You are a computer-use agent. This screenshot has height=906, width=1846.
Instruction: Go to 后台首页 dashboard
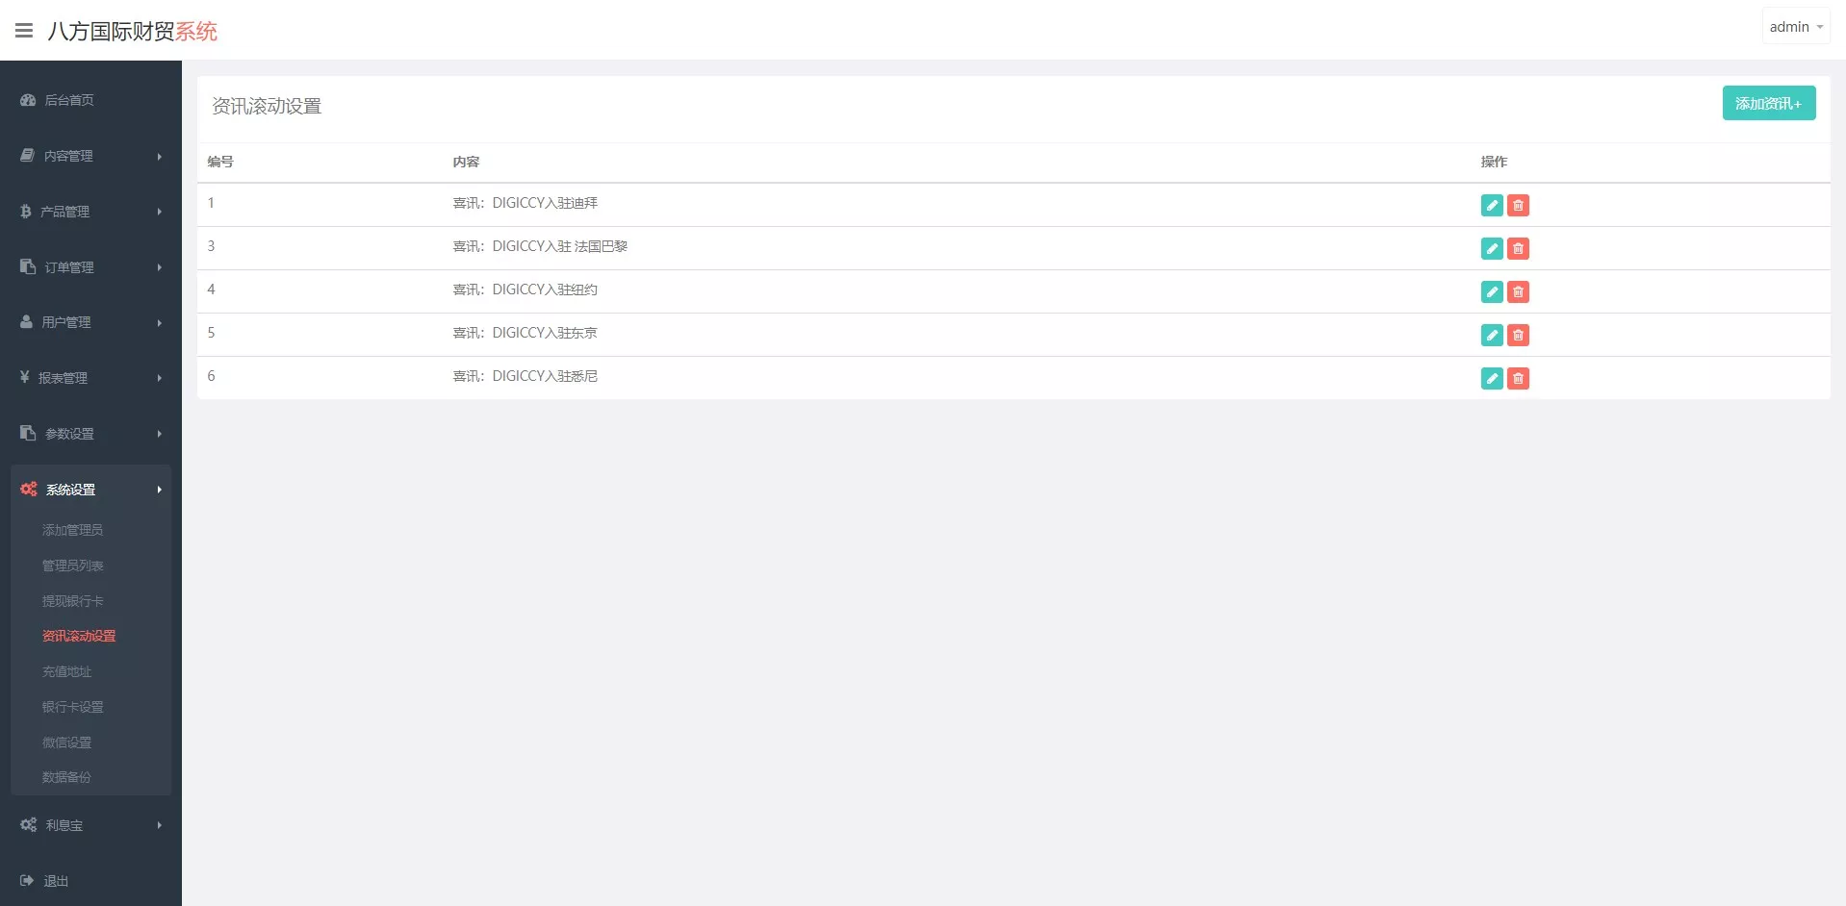click(68, 100)
